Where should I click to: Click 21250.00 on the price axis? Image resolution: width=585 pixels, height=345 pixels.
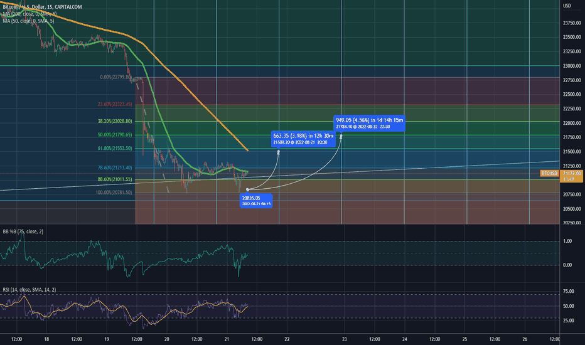[572, 166]
